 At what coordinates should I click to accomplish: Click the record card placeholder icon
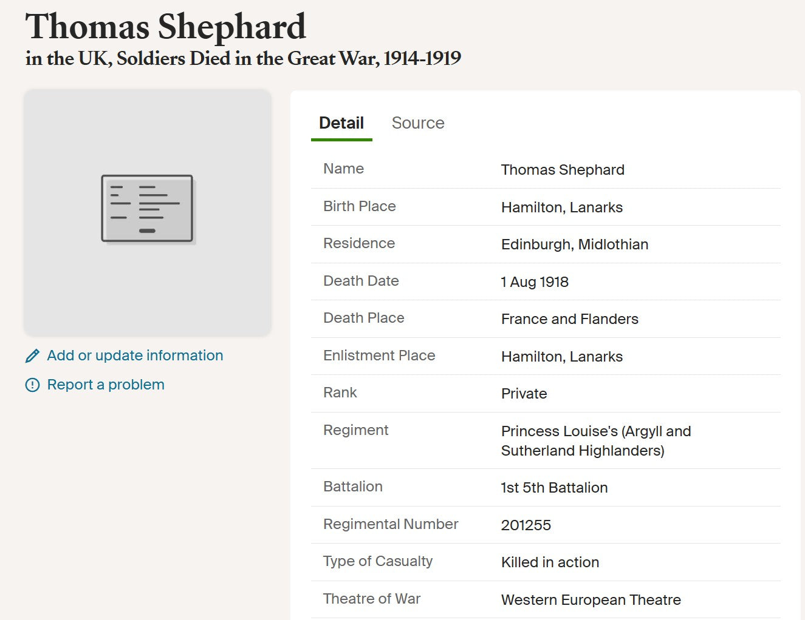coord(147,209)
